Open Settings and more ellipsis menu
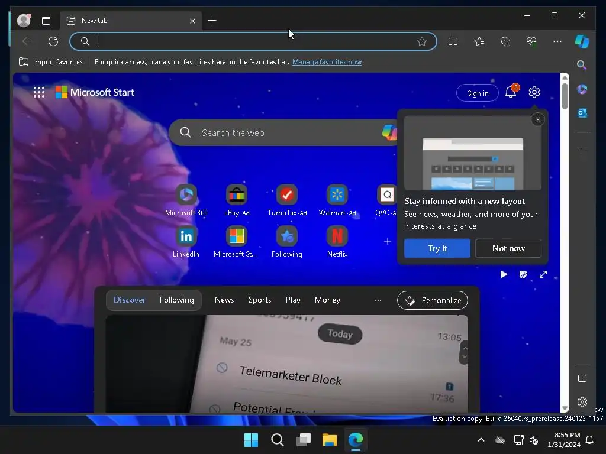 557,41
